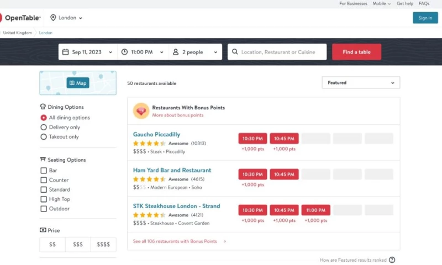Book Gaucho Piccadilly at 10:45 PM
The height and width of the screenshot is (265, 442).
pyautogui.click(x=284, y=139)
